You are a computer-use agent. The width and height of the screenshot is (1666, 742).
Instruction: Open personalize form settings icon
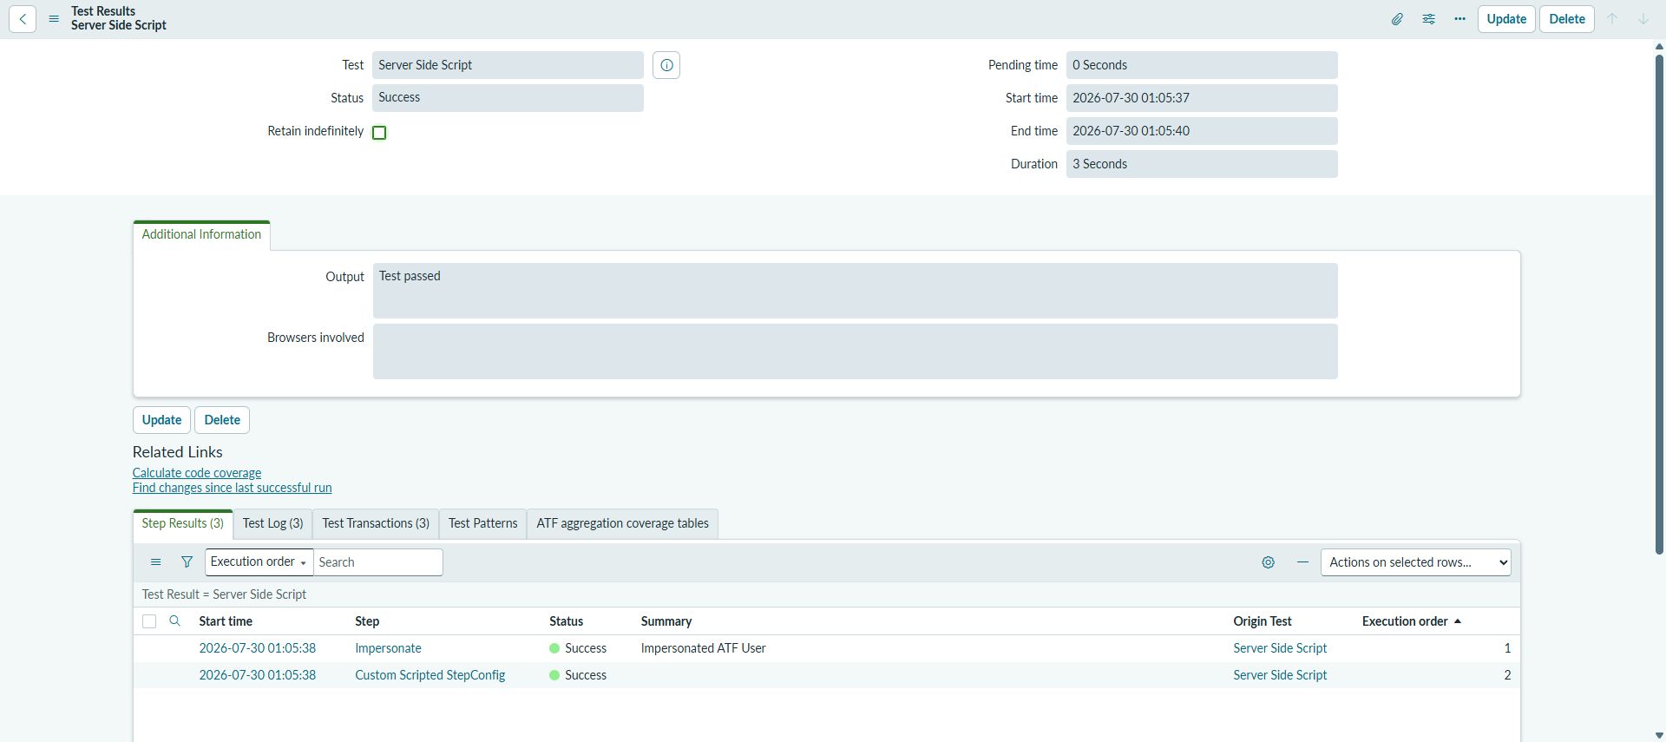[1428, 19]
